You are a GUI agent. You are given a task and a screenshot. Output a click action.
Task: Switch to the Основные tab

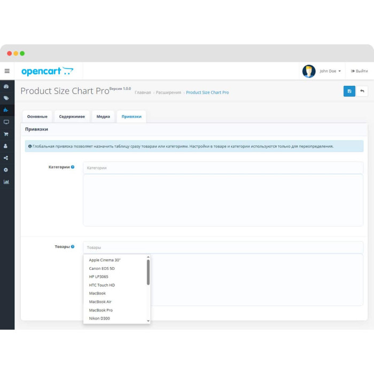(37, 116)
